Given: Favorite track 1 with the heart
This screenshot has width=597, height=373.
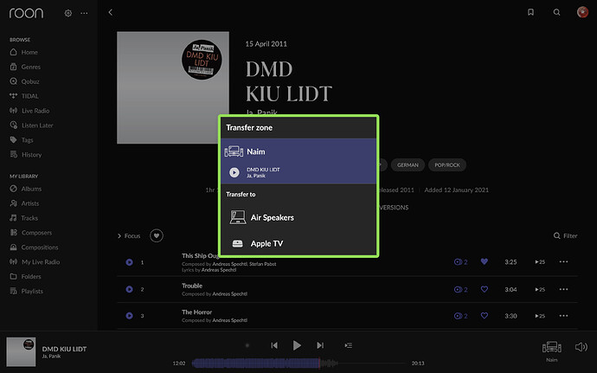Looking at the screenshot, I should point(485,261).
